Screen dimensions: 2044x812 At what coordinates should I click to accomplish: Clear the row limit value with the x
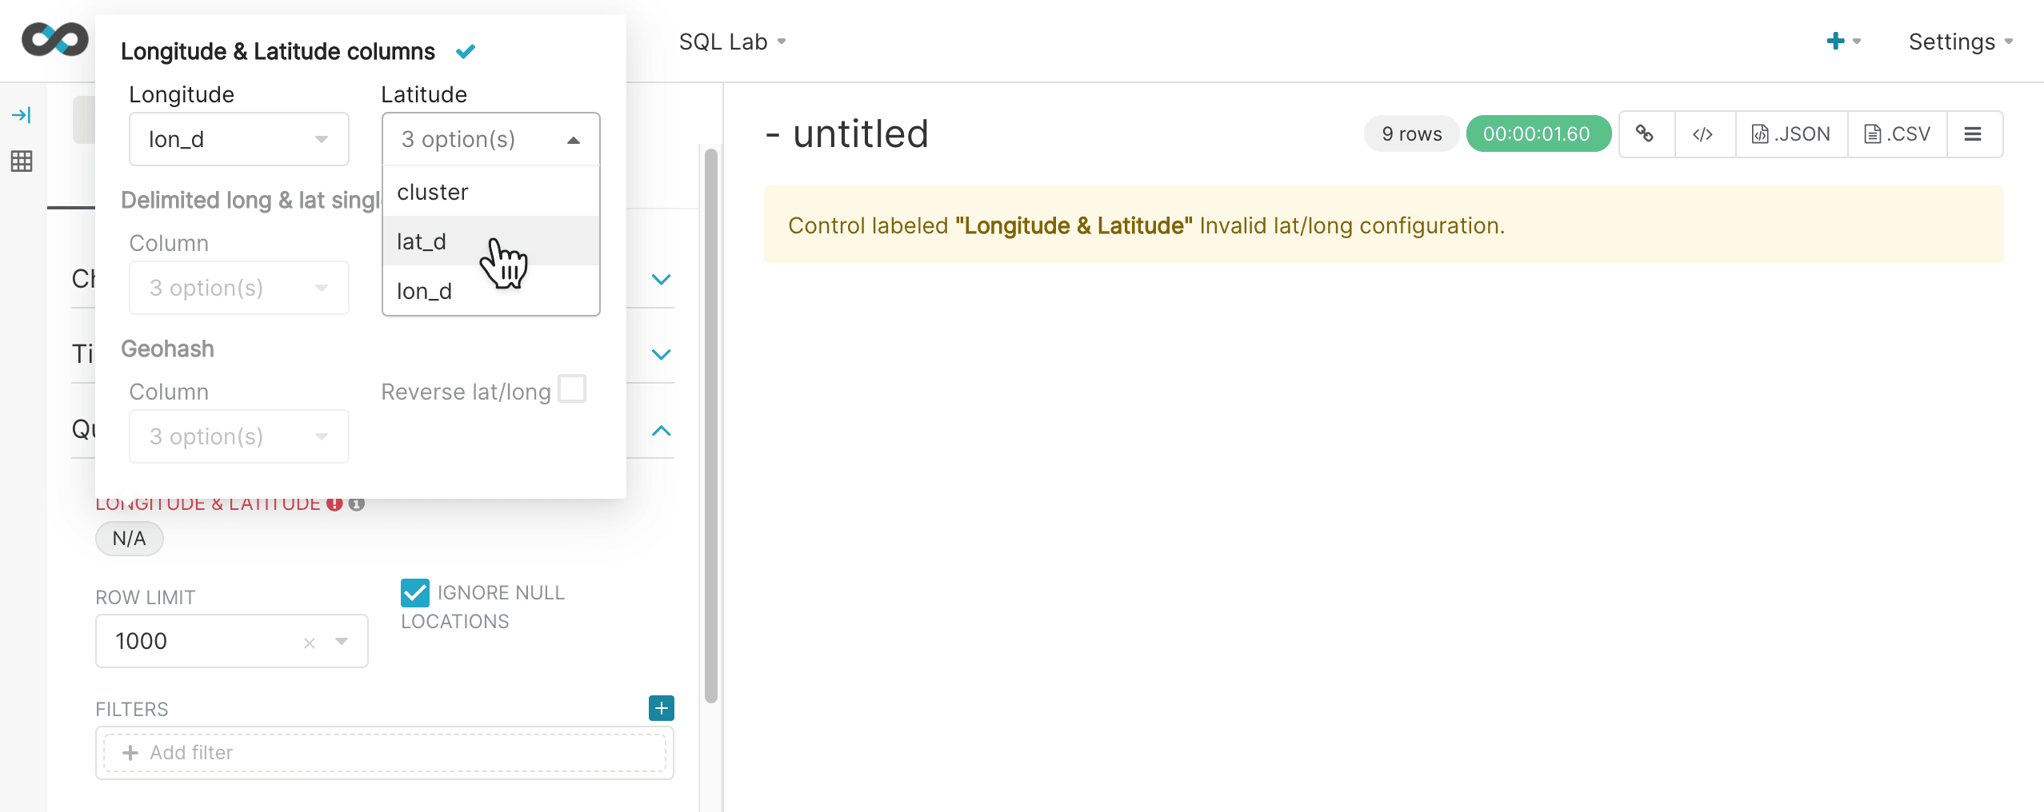(310, 643)
